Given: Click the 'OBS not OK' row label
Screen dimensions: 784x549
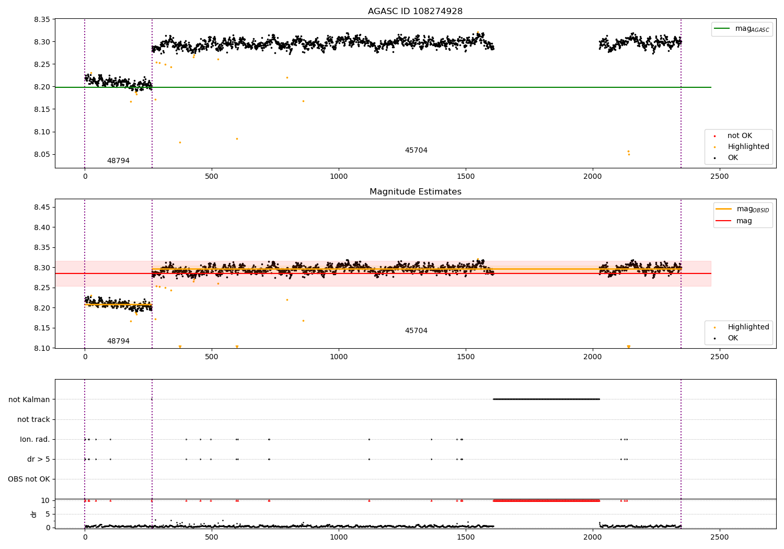Looking at the screenshot, I should (x=29, y=479).
